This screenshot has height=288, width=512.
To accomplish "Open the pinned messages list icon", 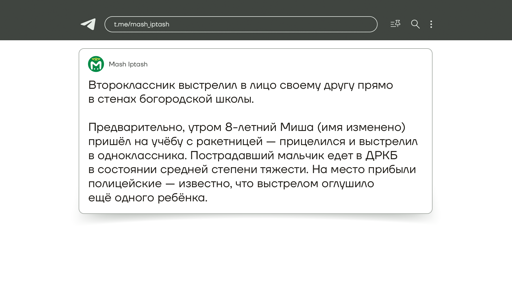I will pyautogui.click(x=395, y=24).
